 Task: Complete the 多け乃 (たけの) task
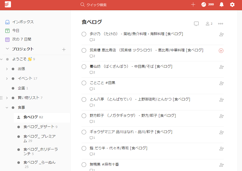pyautogui.click(x=84, y=34)
